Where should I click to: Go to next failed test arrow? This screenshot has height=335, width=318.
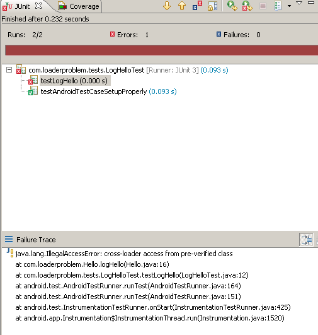167,6
